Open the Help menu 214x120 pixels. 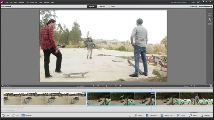click(x=52, y=2)
